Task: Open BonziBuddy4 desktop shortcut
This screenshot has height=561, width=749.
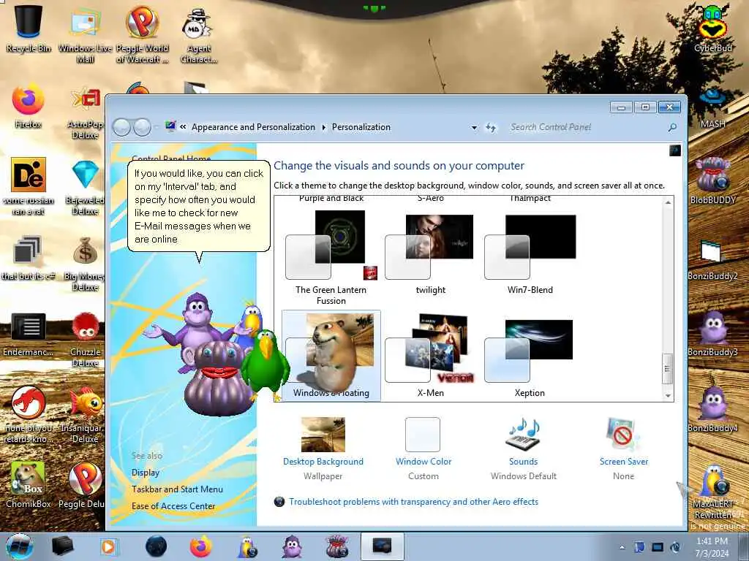Action: (x=712, y=408)
